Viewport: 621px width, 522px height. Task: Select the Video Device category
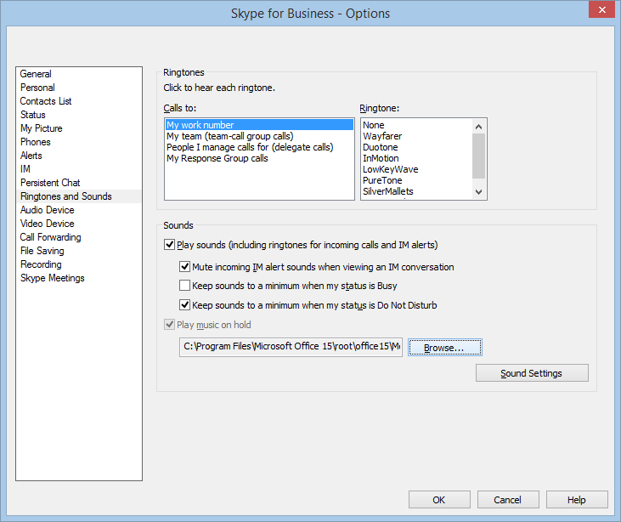coord(48,224)
